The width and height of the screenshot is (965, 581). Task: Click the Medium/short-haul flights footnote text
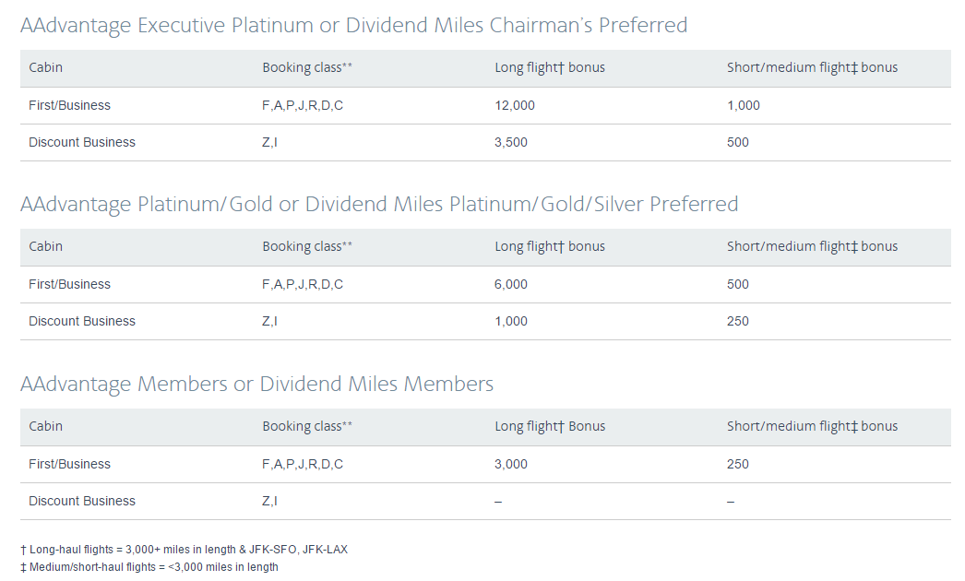point(149,567)
